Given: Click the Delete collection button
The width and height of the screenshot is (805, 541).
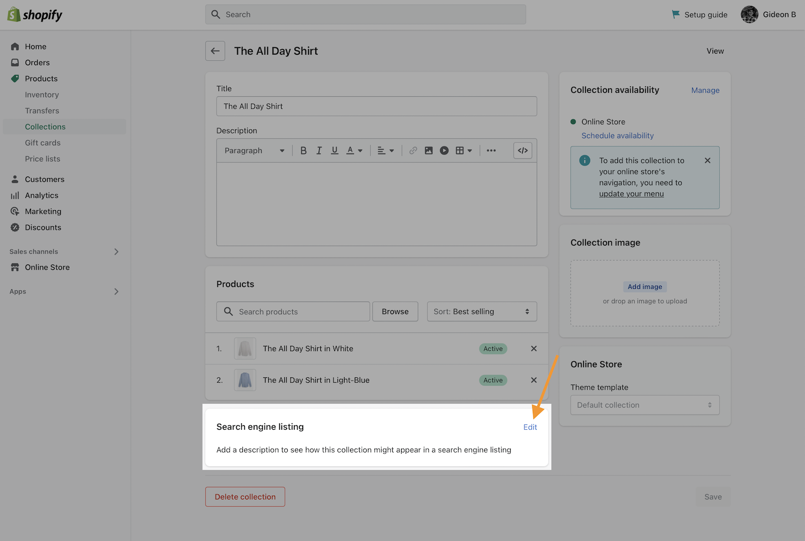Looking at the screenshot, I should pyautogui.click(x=245, y=497).
